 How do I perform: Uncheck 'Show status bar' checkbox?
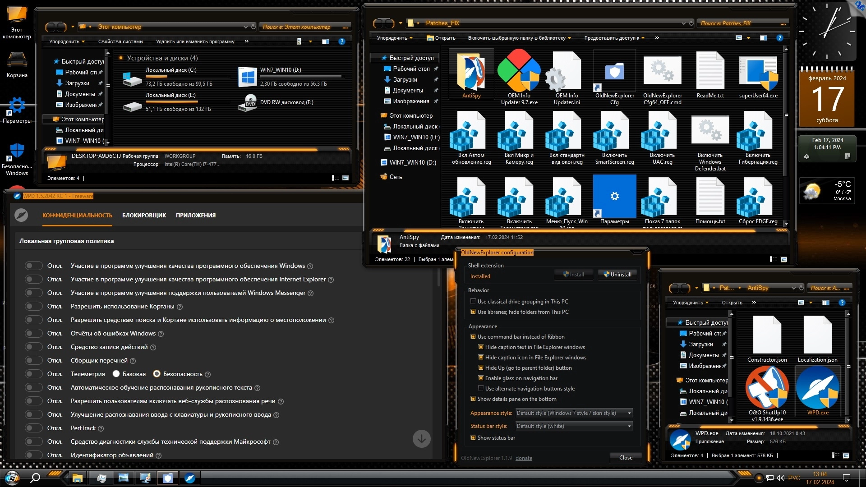click(473, 437)
